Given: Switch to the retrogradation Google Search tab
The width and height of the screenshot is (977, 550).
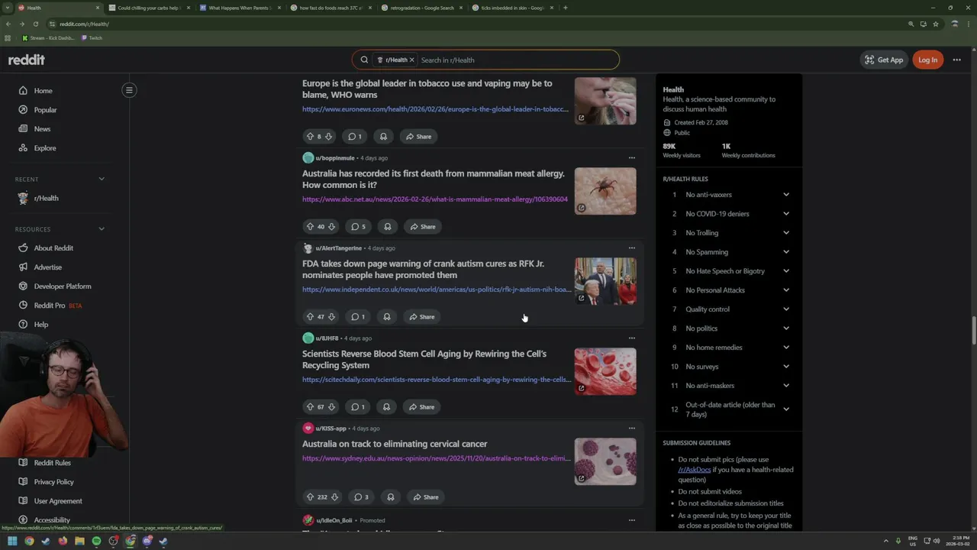Looking at the screenshot, I should (x=421, y=8).
